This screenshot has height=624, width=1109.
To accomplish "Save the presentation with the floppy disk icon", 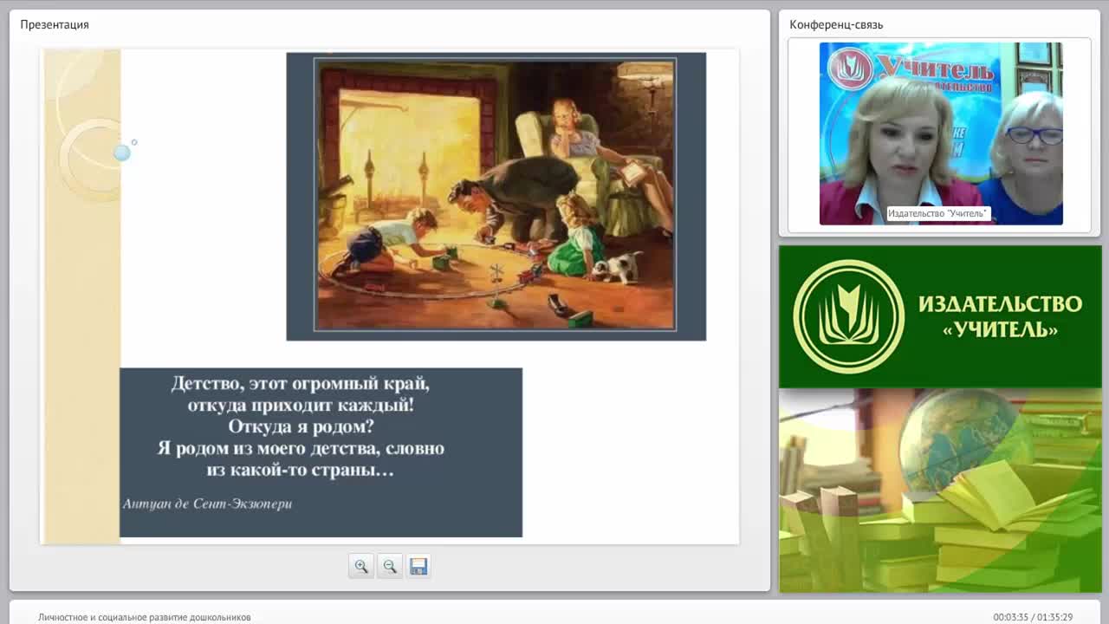I will 418,566.
